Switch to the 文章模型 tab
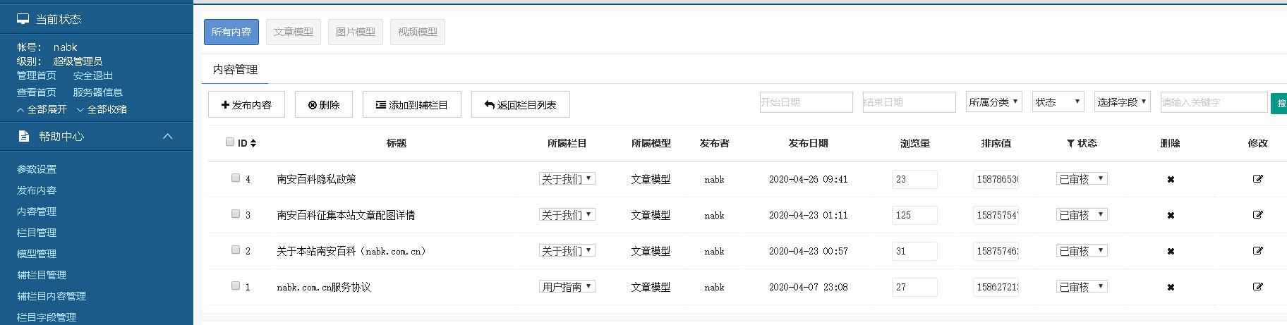The height and width of the screenshot is (325, 1287). pos(294,32)
